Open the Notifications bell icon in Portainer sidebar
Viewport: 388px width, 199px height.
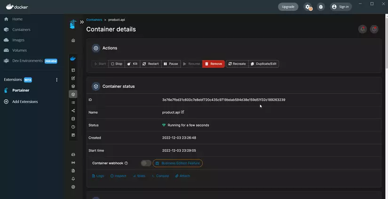pyautogui.click(x=73, y=179)
